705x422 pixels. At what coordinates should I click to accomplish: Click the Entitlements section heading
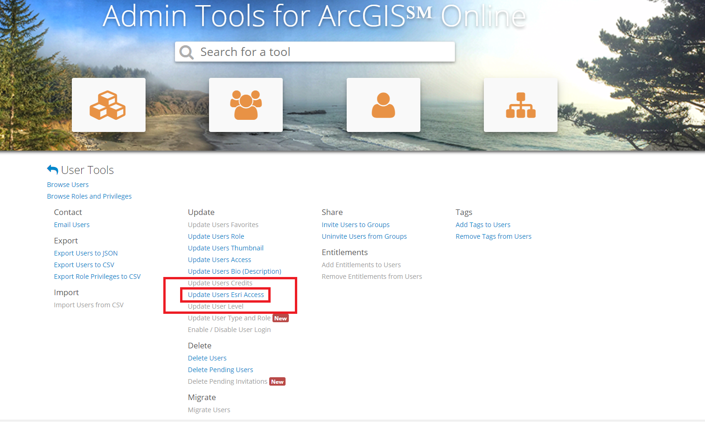(x=345, y=252)
